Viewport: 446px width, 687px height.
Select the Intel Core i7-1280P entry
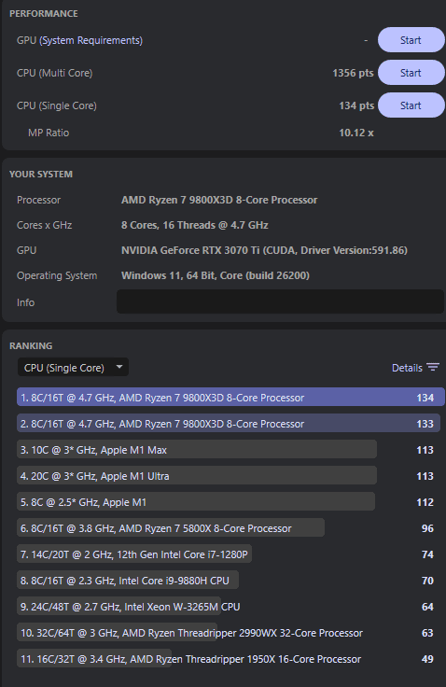134,554
